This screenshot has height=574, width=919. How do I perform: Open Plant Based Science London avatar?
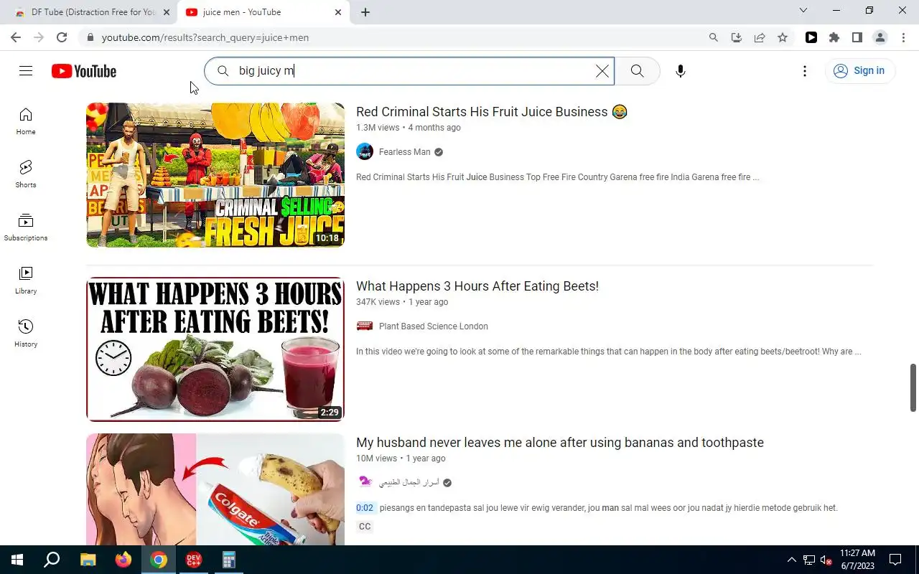[x=365, y=326]
